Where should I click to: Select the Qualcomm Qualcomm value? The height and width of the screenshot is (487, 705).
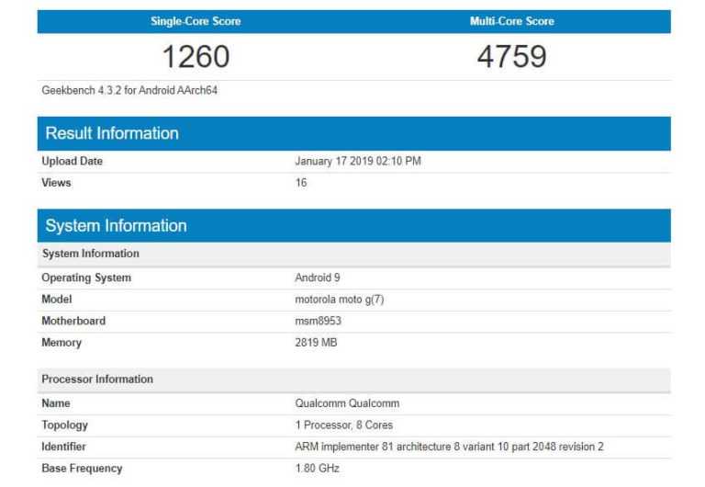tap(347, 403)
